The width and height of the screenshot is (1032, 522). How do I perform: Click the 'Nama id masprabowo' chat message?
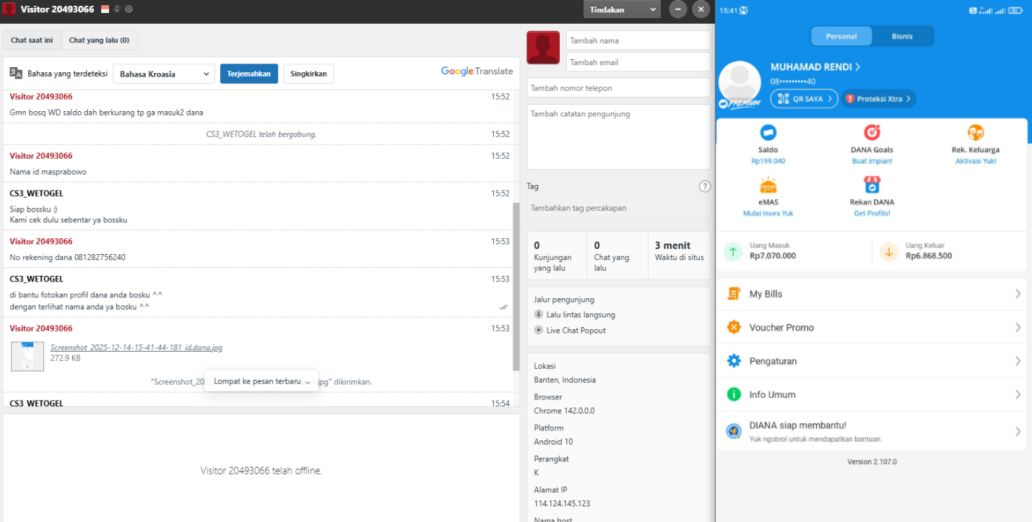[x=48, y=172]
